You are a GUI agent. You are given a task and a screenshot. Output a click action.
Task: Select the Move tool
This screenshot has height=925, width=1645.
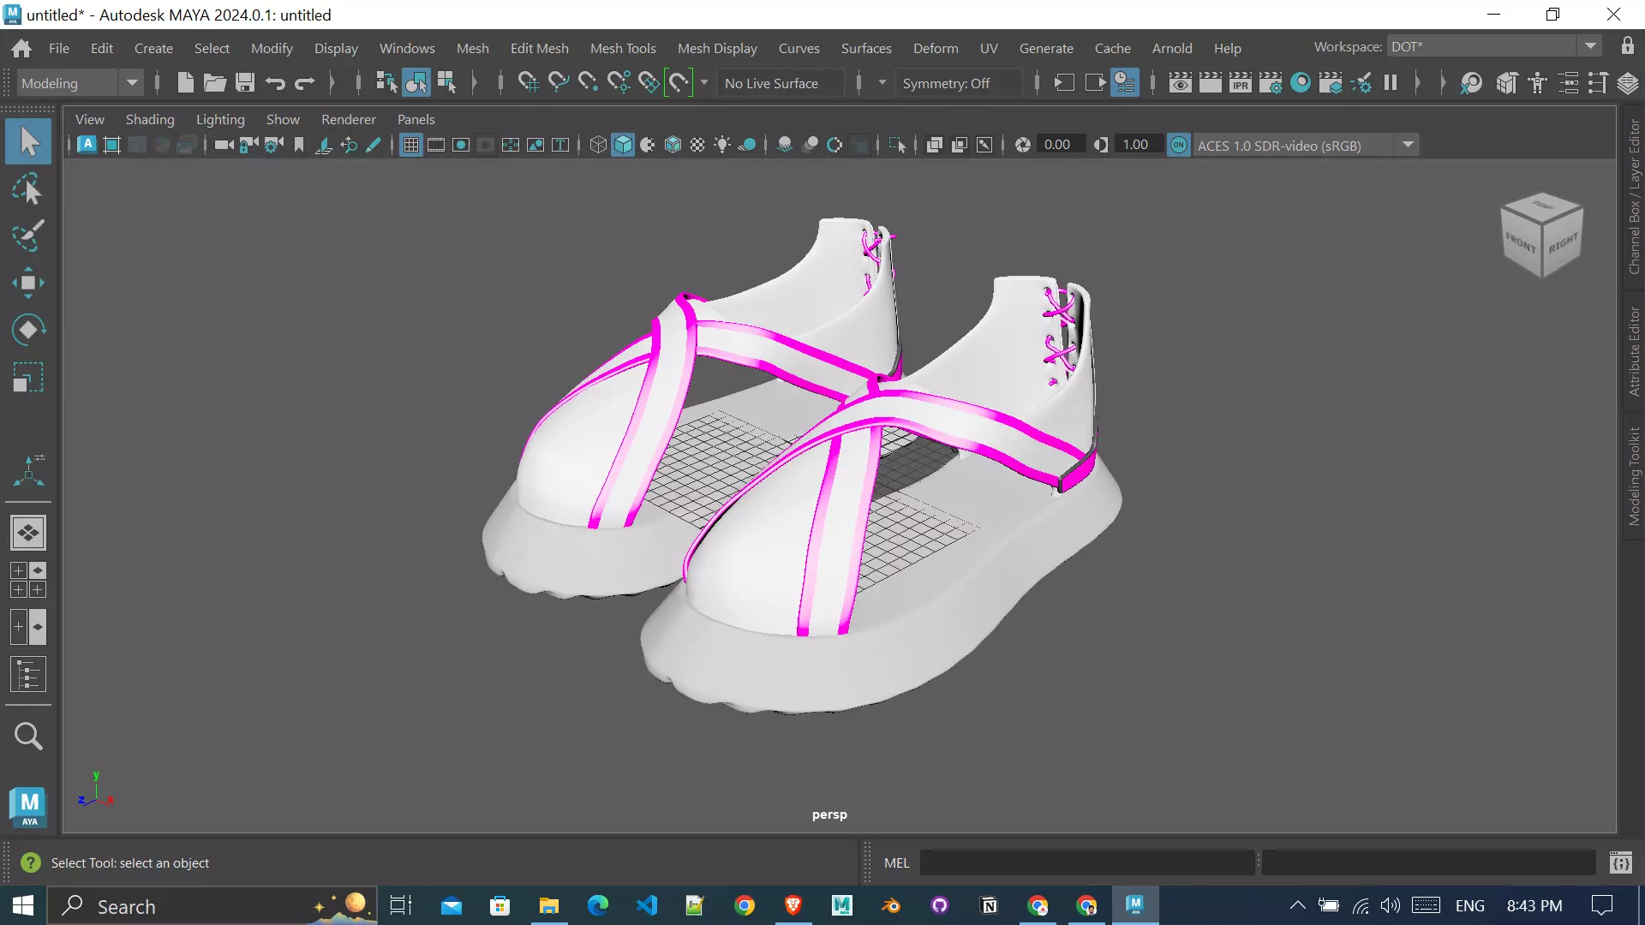[27, 283]
